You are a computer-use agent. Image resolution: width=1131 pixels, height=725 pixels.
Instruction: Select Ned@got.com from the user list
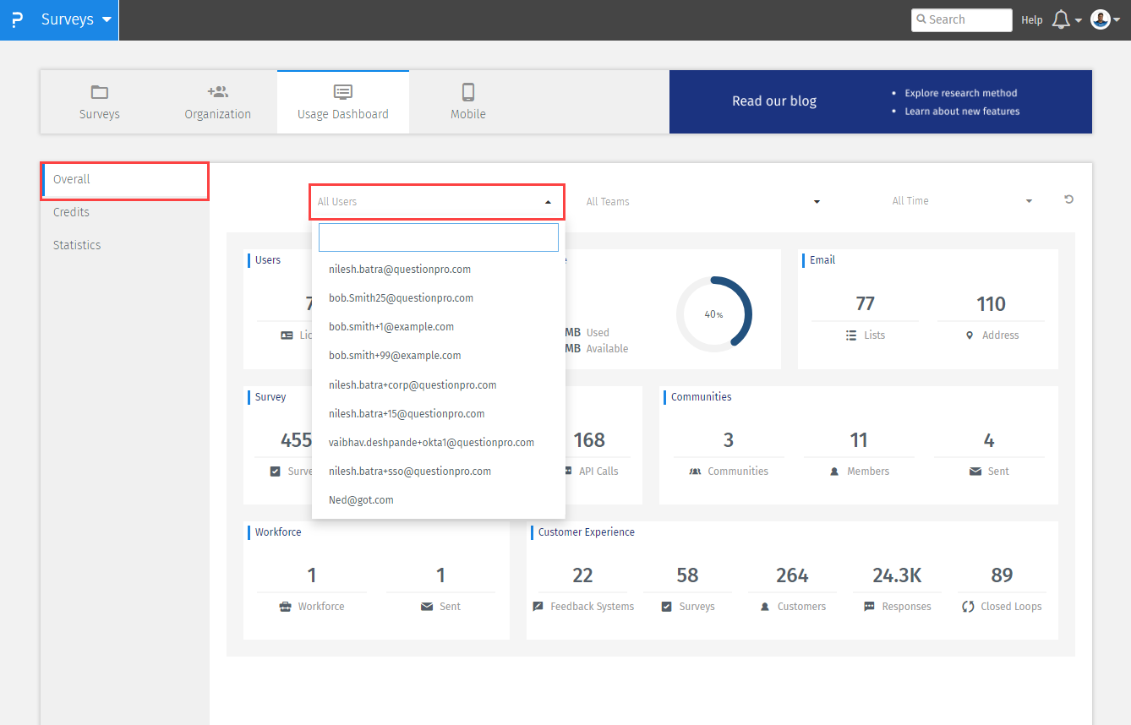click(x=361, y=499)
